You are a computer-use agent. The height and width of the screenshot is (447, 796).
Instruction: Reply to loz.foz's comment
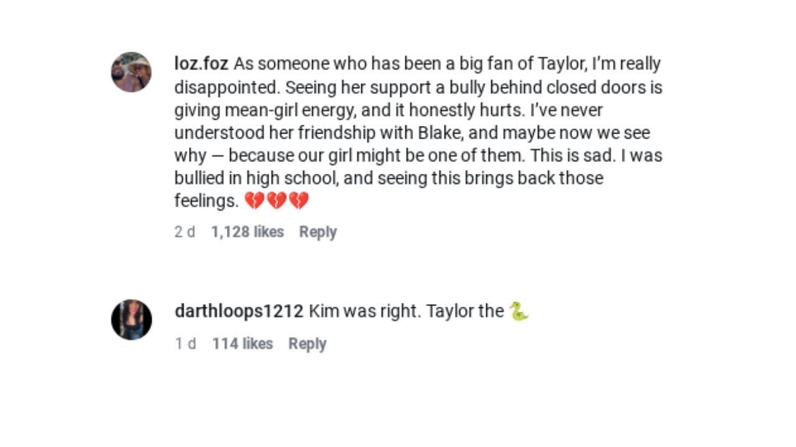[x=317, y=232]
